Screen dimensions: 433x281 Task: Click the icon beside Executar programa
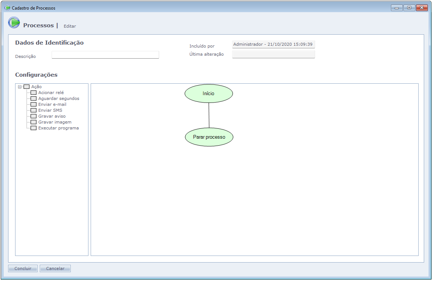point(34,128)
